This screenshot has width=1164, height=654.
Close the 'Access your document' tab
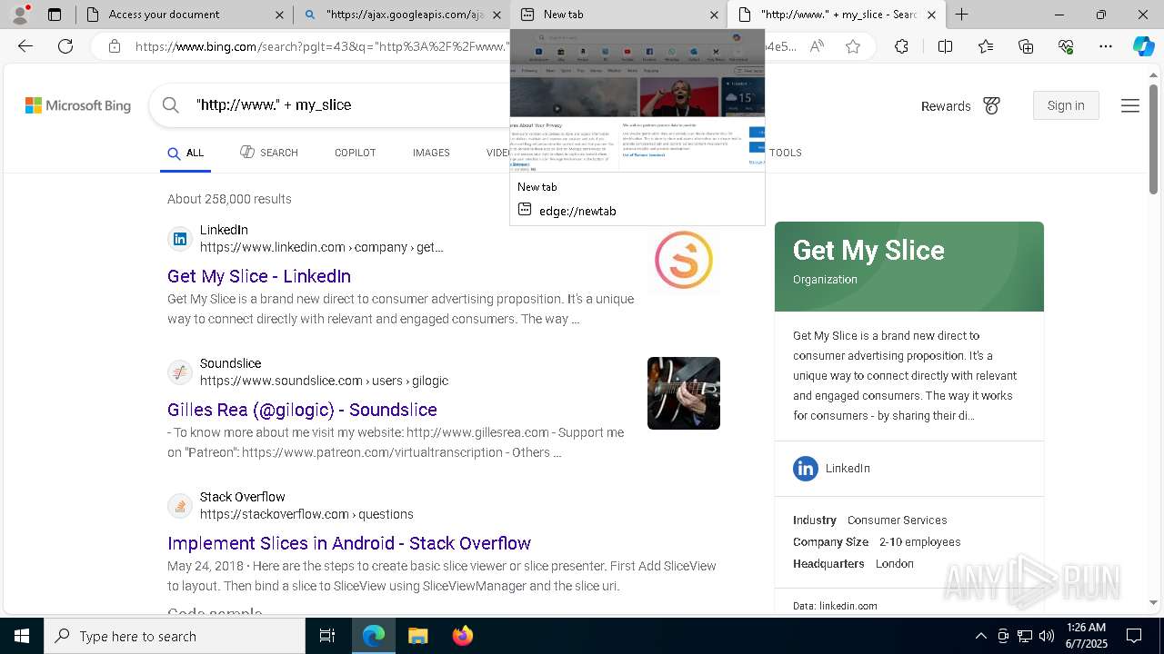[279, 15]
